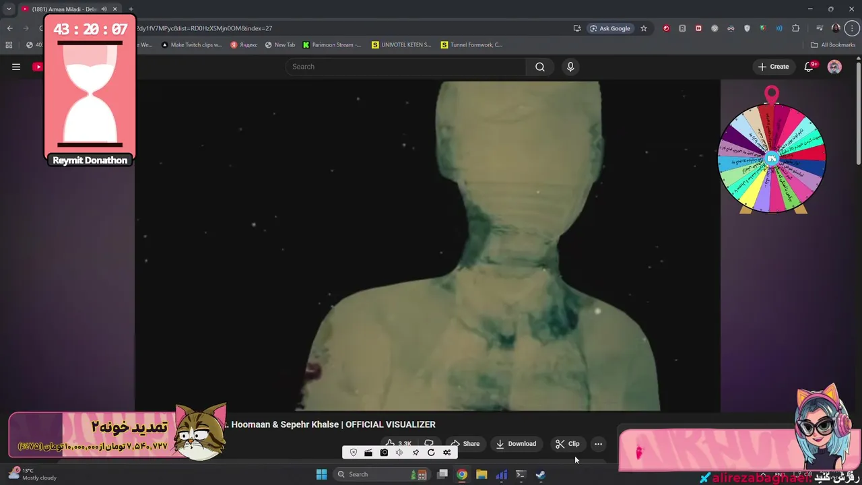
Task: Open the Make Twitch clips bookmark
Action: (191, 45)
